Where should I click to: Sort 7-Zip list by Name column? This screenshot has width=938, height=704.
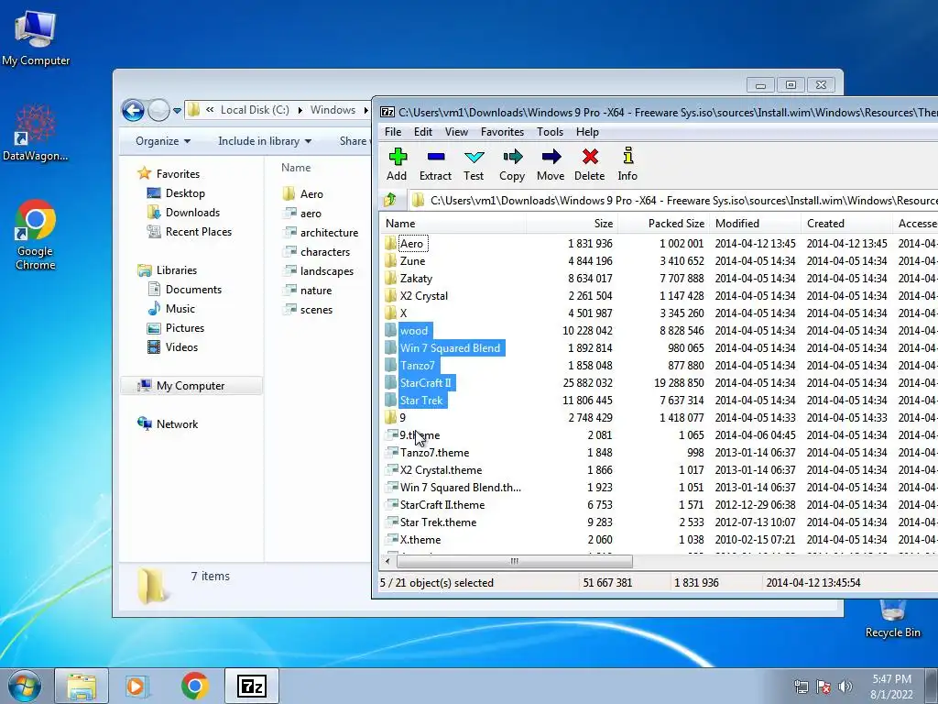[x=453, y=224]
